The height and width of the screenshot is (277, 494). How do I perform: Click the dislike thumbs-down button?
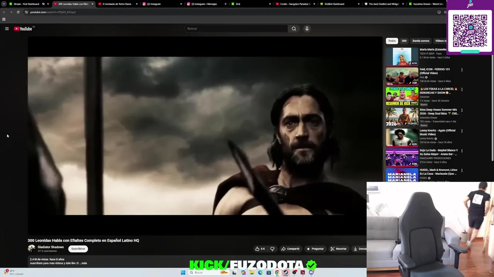coord(272,249)
